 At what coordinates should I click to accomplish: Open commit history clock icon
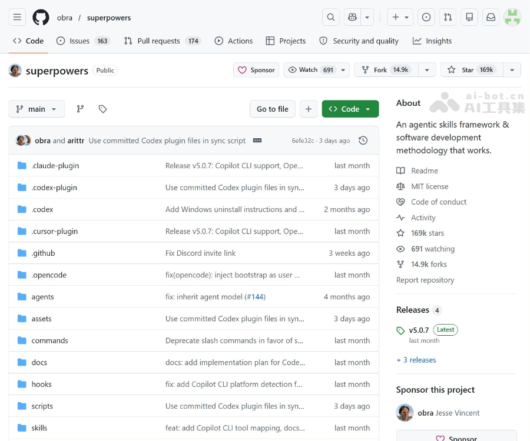point(363,141)
